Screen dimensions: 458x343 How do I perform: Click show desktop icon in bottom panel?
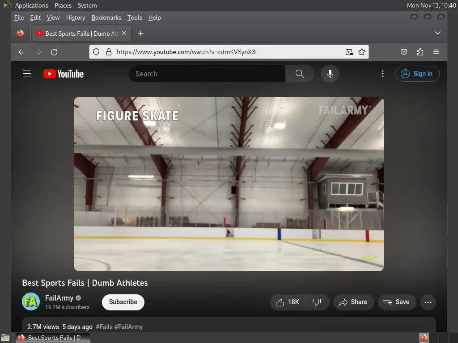click(x=5, y=338)
